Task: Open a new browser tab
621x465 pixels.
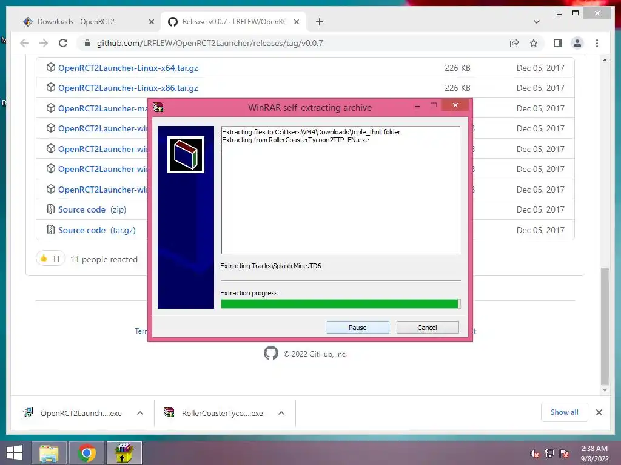Action: pos(320,22)
